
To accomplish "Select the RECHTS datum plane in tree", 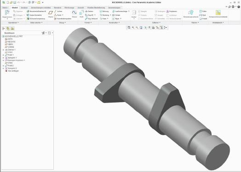I will pyautogui.click(x=10, y=42).
